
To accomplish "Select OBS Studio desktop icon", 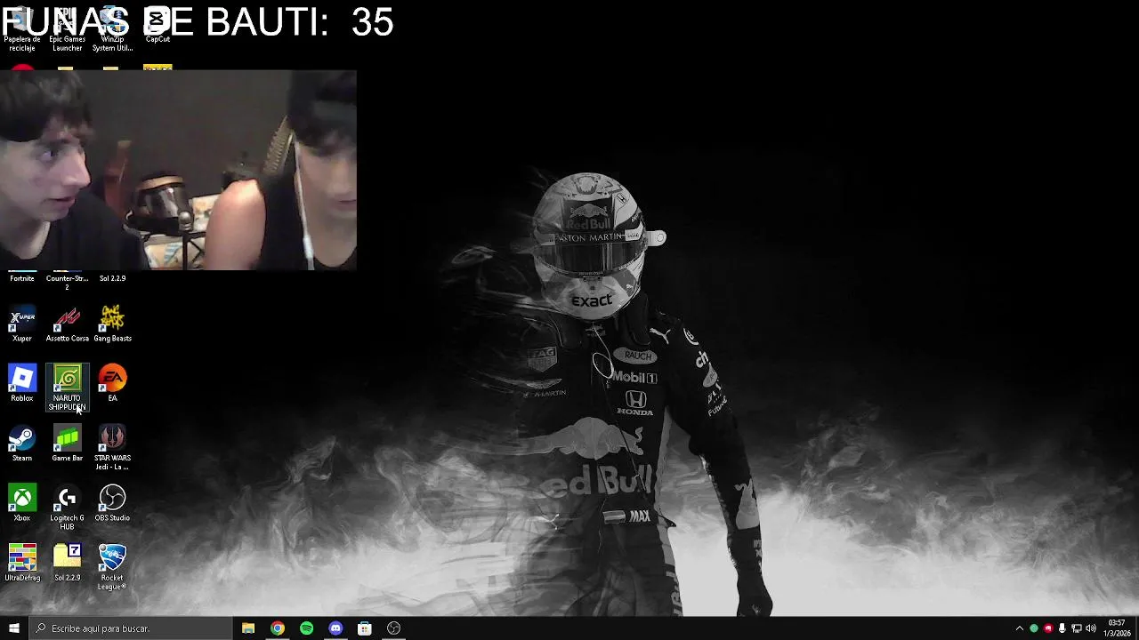I will click(112, 503).
